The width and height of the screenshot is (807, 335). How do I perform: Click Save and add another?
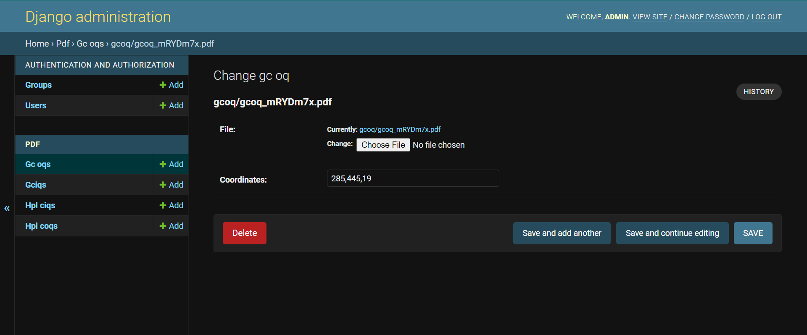point(562,233)
